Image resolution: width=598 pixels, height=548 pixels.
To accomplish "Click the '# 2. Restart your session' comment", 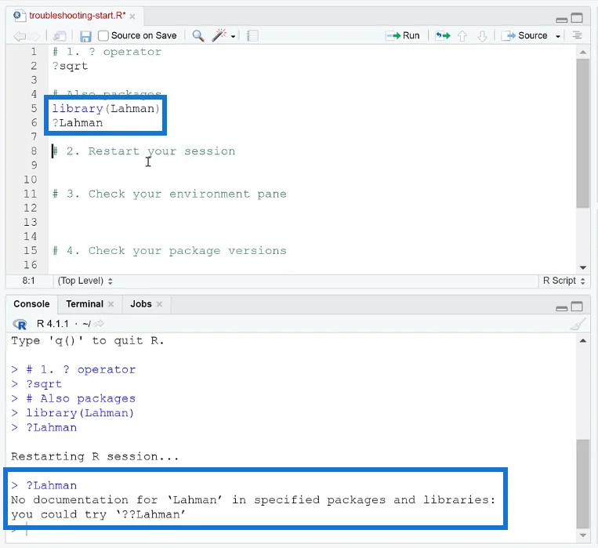I will point(143,151).
